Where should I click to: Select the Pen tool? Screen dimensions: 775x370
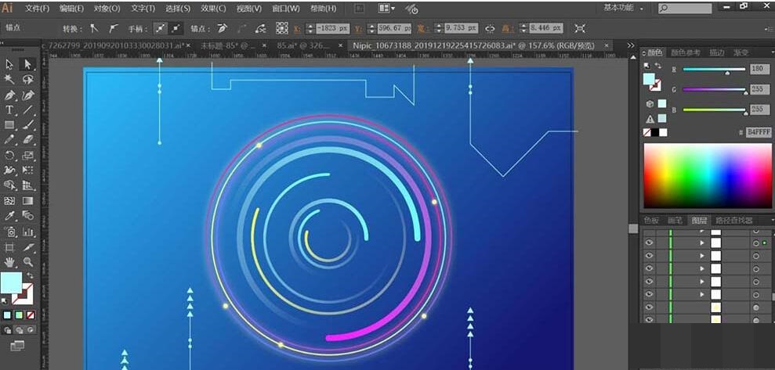[10, 95]
